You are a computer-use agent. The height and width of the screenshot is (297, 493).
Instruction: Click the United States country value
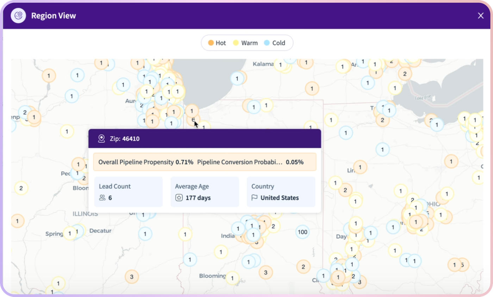(280, 198)
